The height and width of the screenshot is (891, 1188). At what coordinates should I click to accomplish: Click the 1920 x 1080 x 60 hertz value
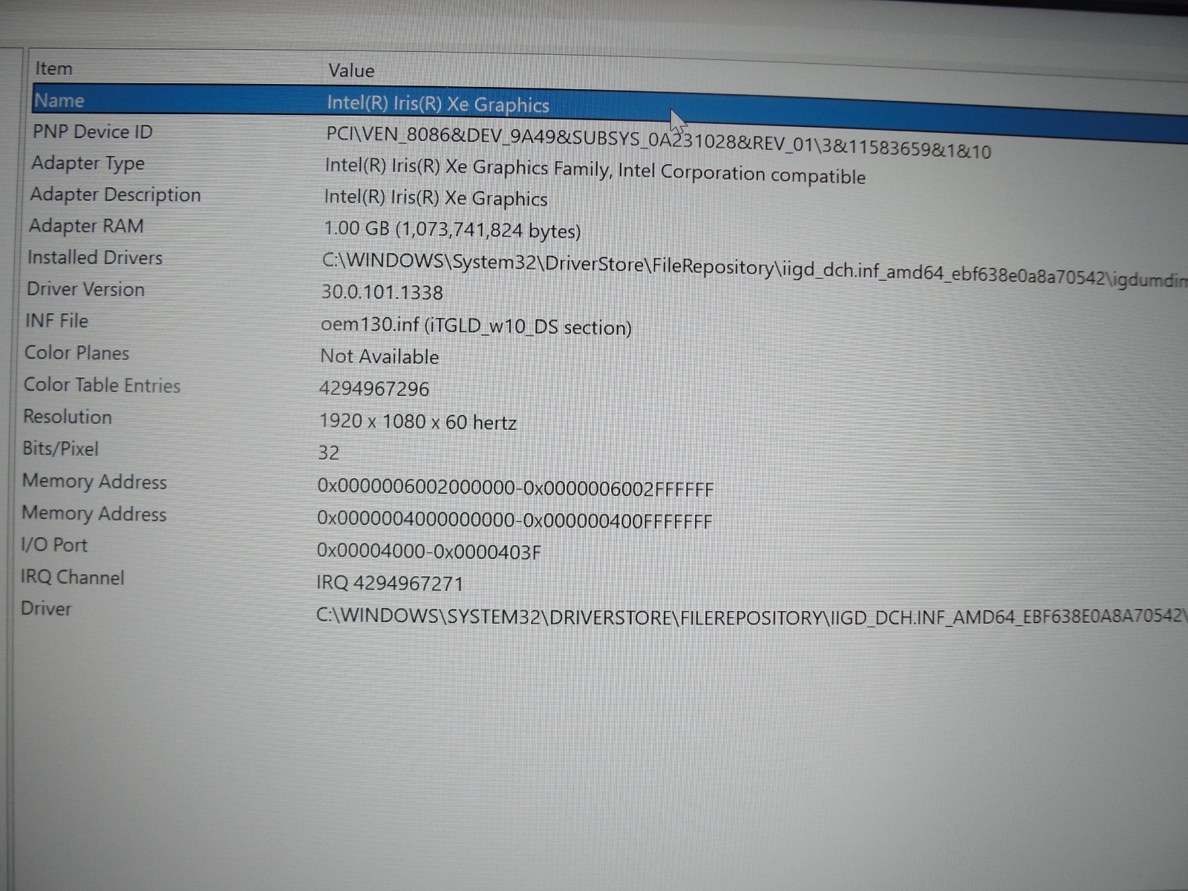418,422
